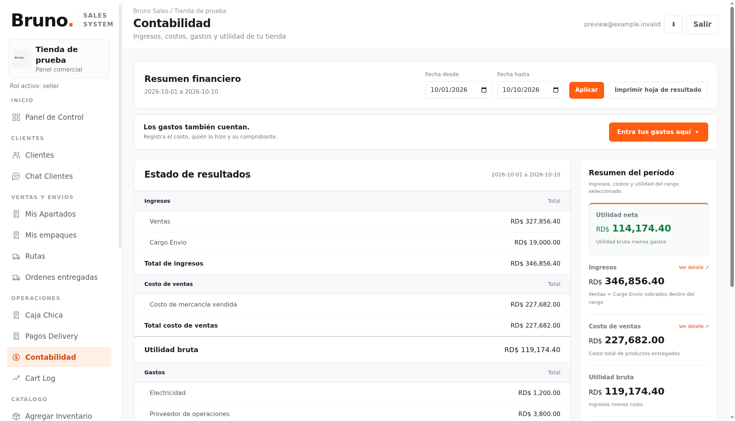Click the Fecha desde date field

[x=459, y=90]
